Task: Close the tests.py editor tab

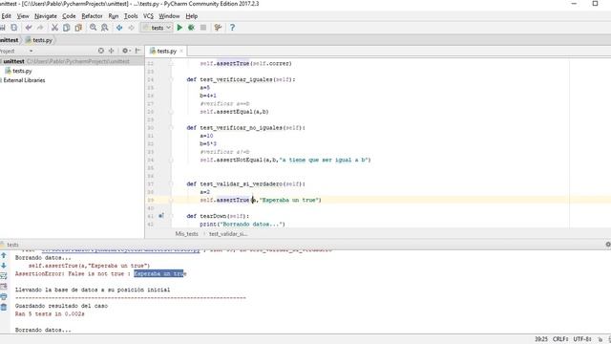Action: (181, 51)
